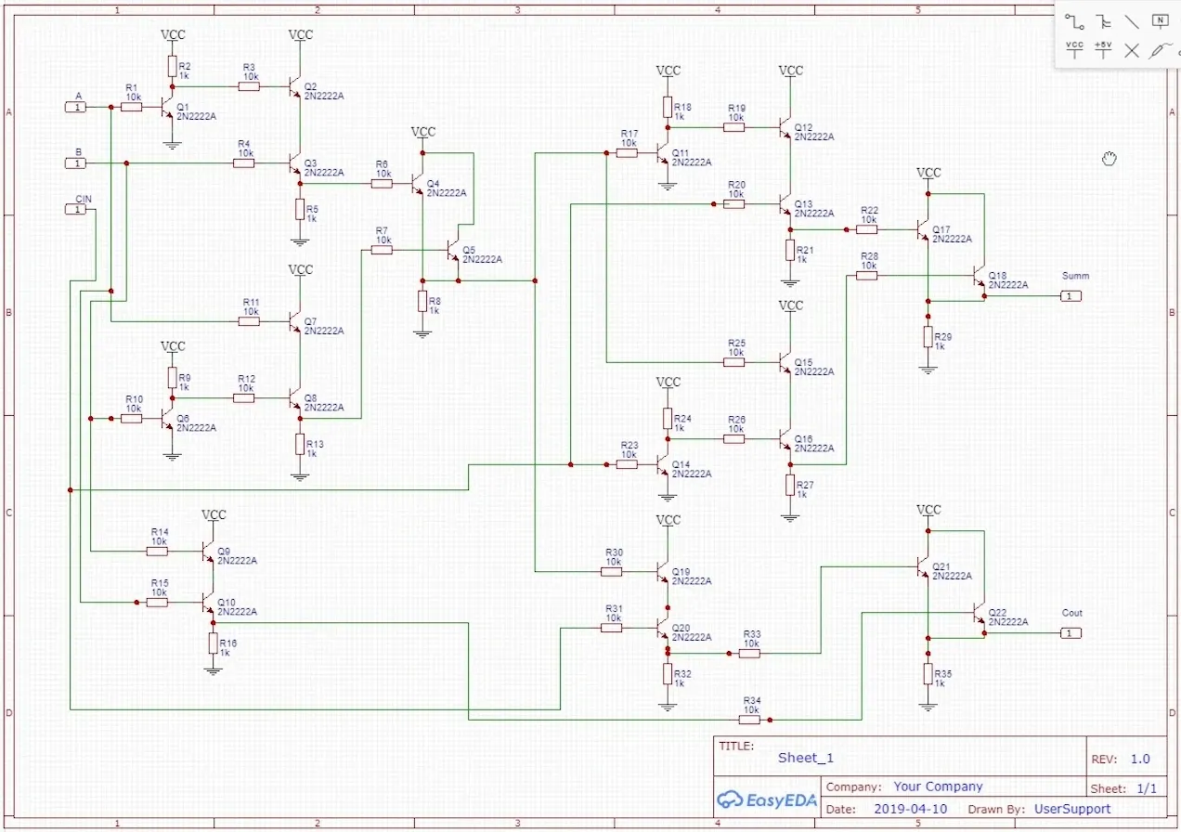Select the date 2019-04-10 text
1181x832 pixels.
click(x=913, y=809)
